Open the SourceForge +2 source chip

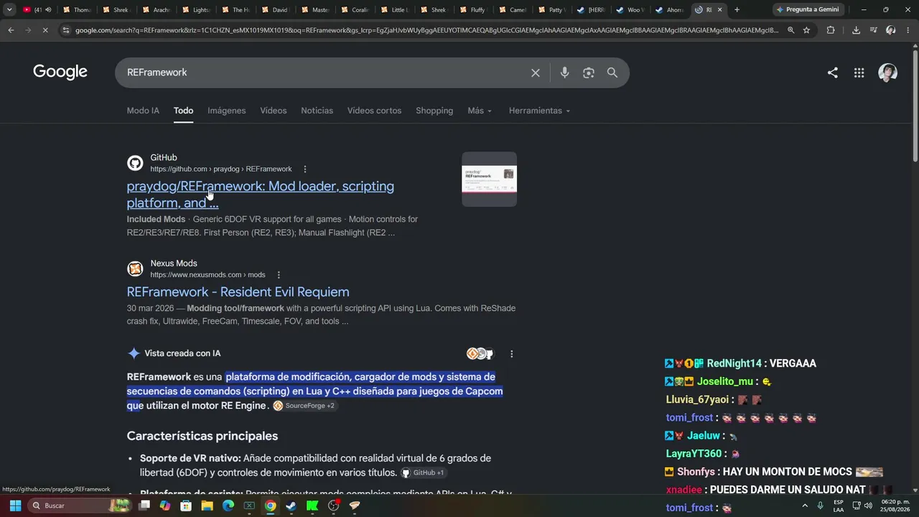tap(304, 406)
